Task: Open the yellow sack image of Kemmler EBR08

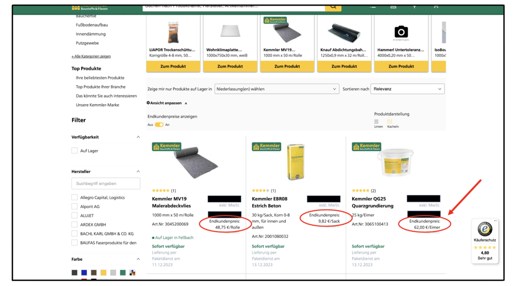Action: pyautogui.click(x=296, y=162)
